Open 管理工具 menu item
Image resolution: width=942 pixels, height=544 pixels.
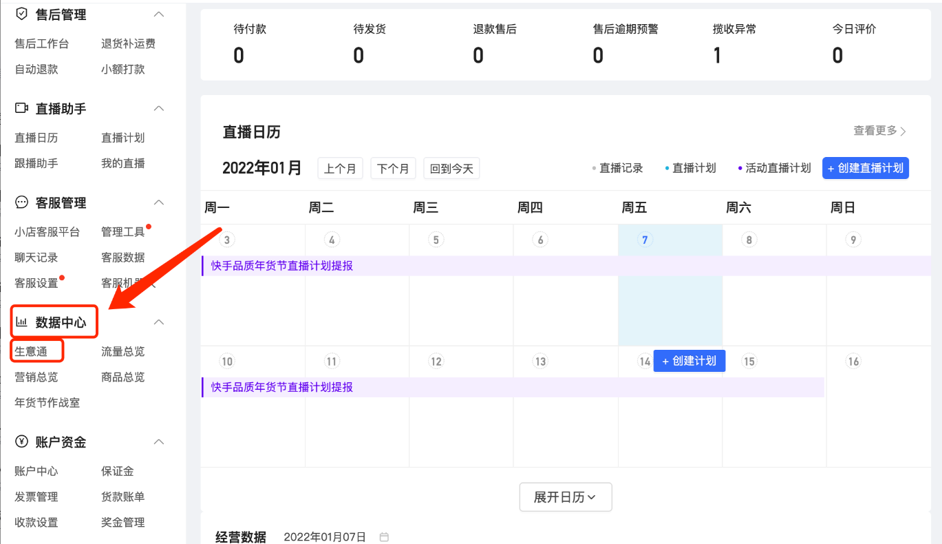[x=123, y=232]
